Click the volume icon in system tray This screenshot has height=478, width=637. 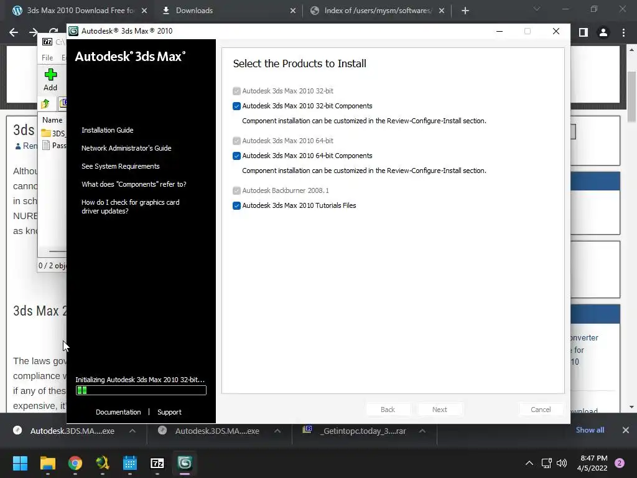tap(562, 463)
